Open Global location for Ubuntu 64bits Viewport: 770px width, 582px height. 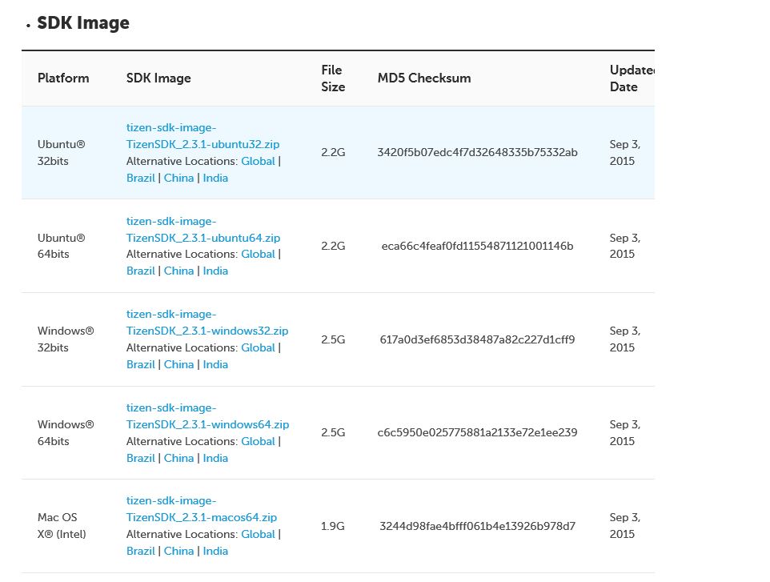tap(258, 254)
